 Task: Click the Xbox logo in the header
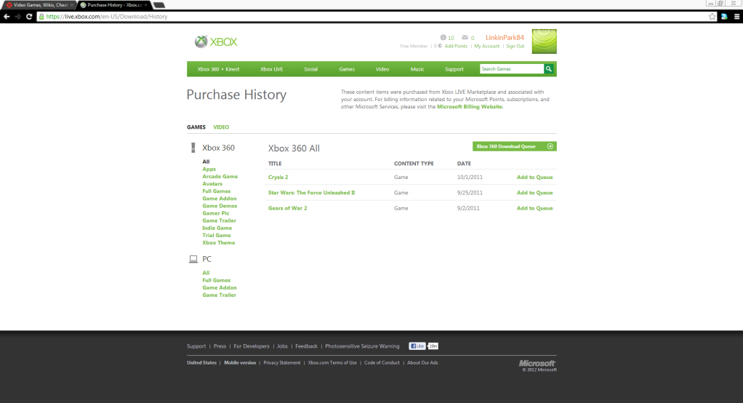point(216,41)
